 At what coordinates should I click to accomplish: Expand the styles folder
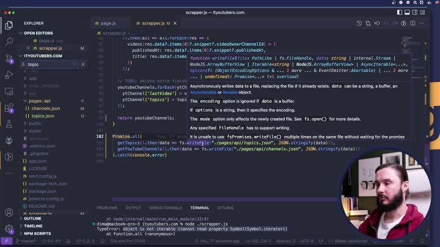[x=35, y=131]
